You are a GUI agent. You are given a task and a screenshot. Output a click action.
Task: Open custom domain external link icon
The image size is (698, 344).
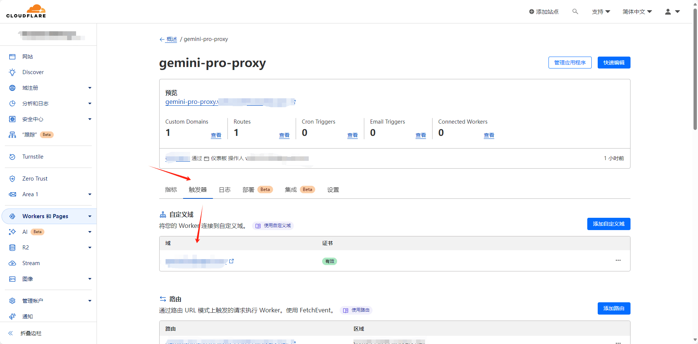tap(232, 261)
